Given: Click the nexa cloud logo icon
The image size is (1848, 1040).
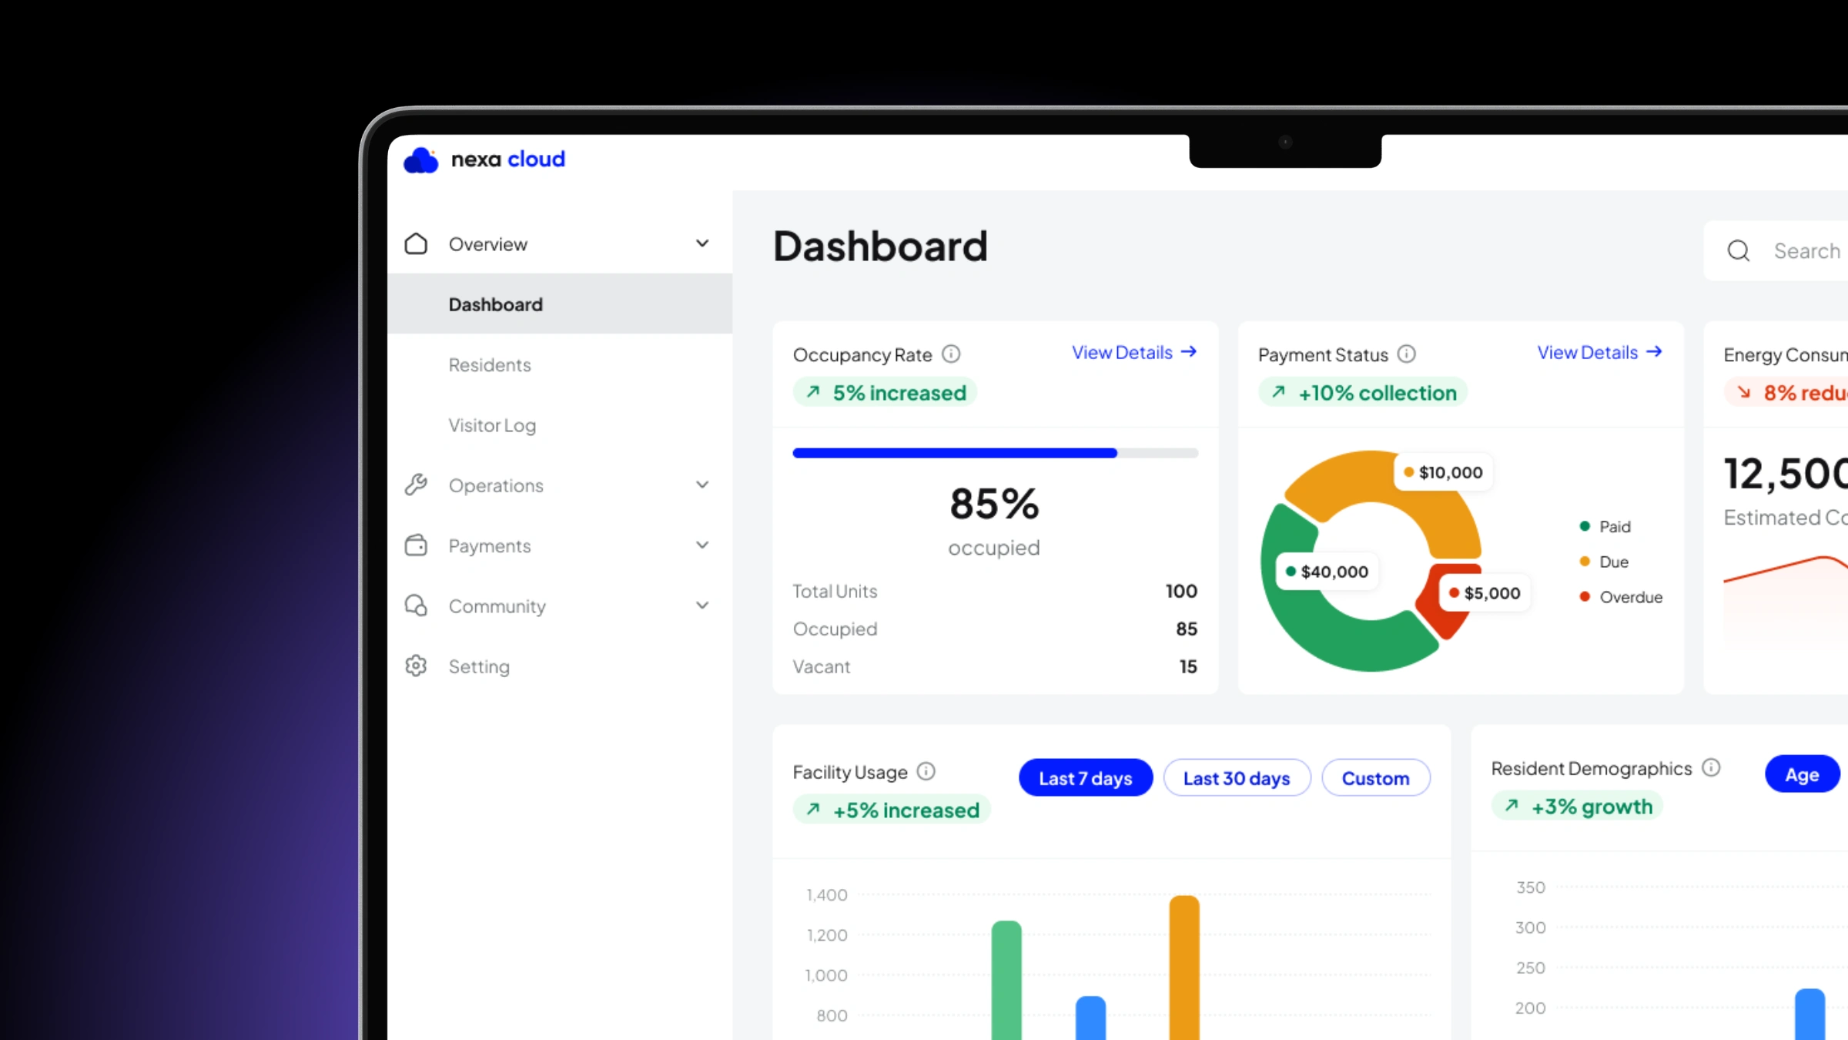Looking at the screenshot, I should pos(420,160).
